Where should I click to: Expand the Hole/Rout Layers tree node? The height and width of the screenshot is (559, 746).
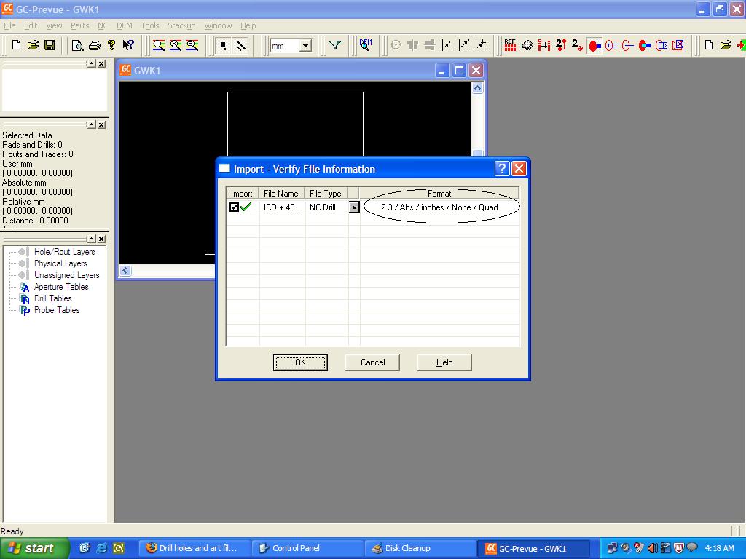tap(64, 252)
